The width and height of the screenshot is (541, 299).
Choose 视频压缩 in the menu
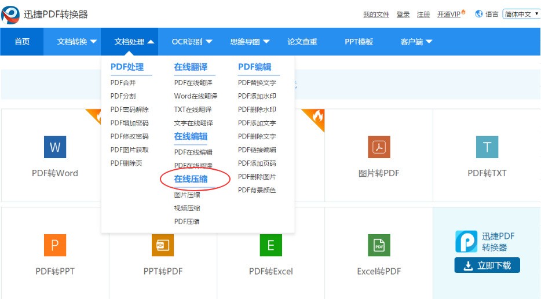tap(187, 208)
